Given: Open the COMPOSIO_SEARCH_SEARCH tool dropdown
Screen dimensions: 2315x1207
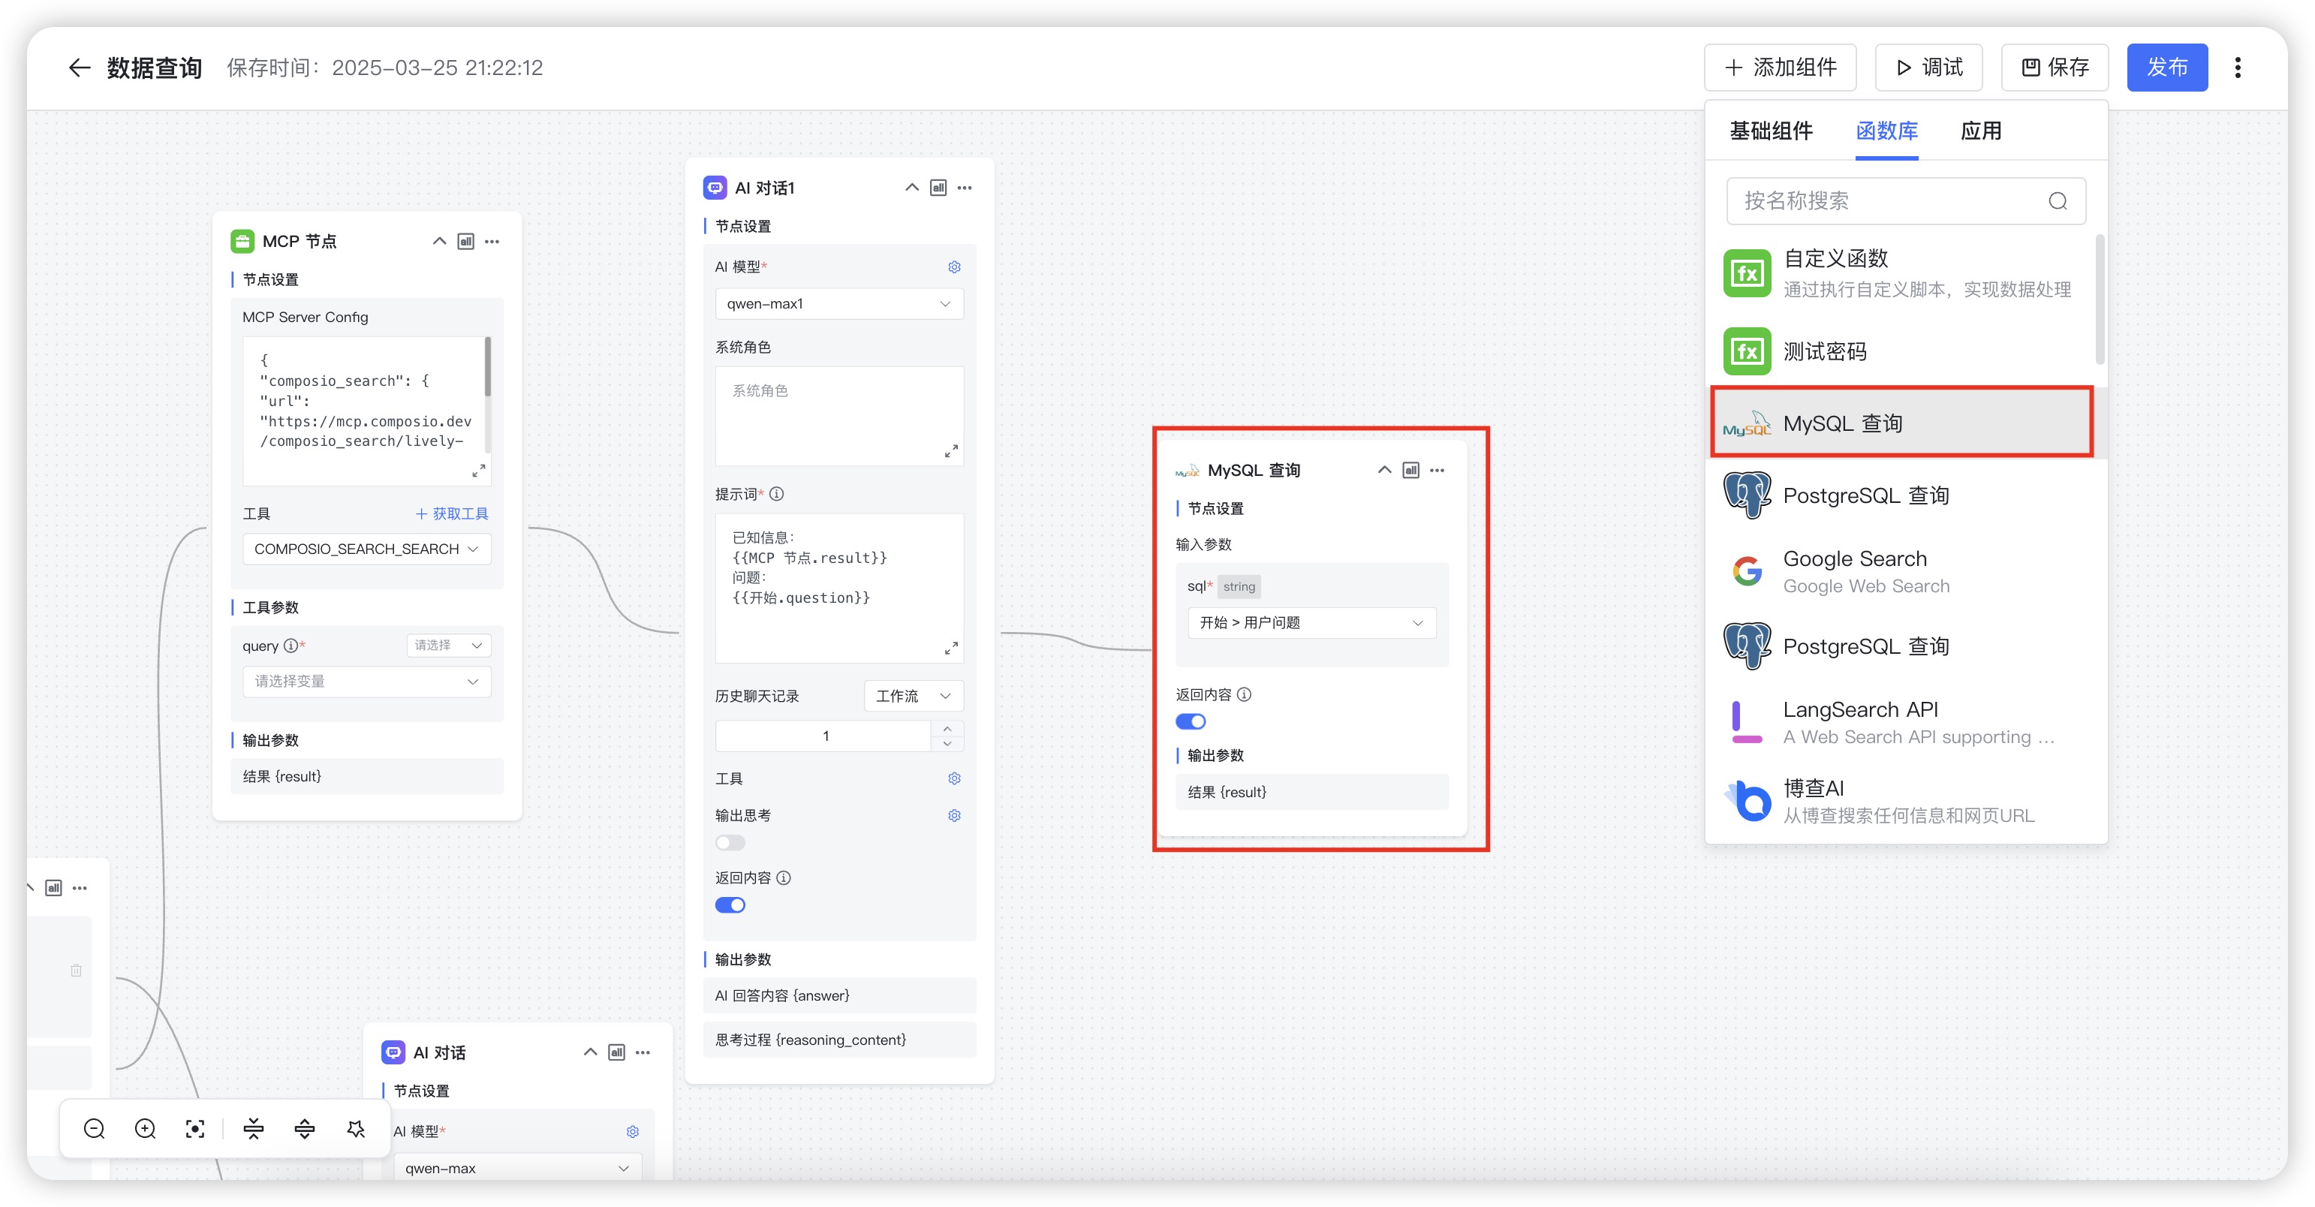Looking at the screenshot, I should 366,549.
